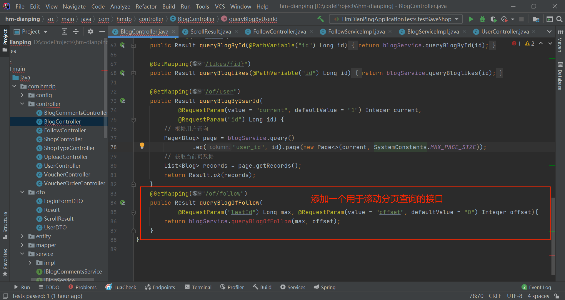Click line position 78:70 in status bar

(476, 296)
